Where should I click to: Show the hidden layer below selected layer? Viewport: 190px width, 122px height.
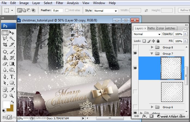(135, 92)
